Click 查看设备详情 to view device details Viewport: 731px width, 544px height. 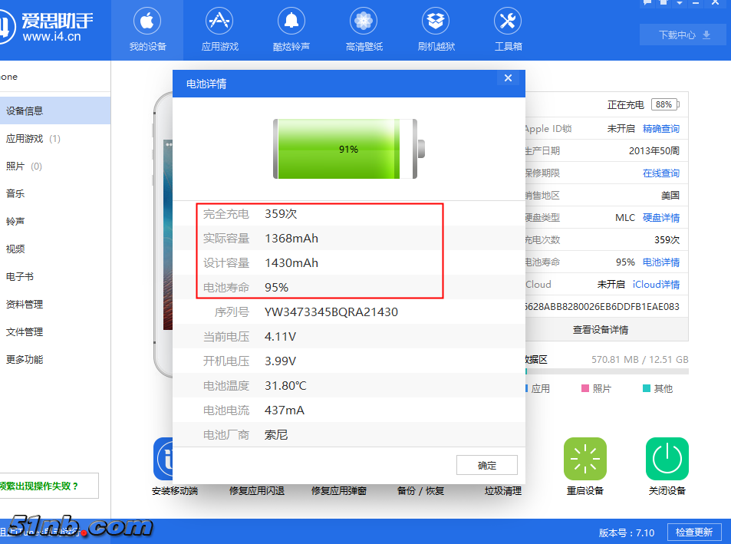[601, 330]
